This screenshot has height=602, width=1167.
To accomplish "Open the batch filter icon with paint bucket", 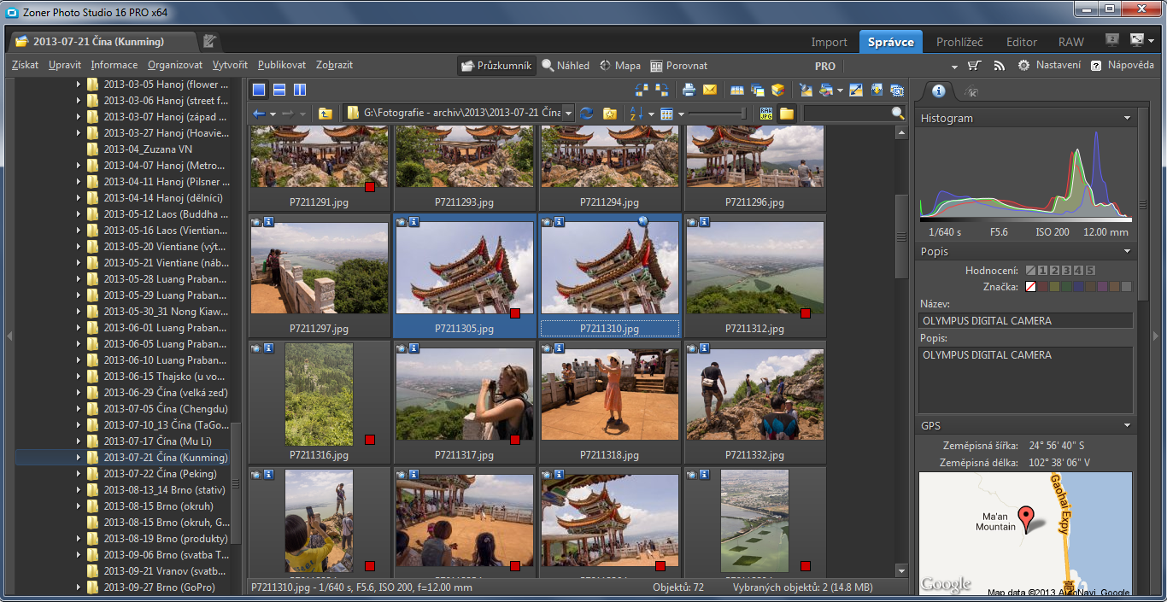I will 827,90.
